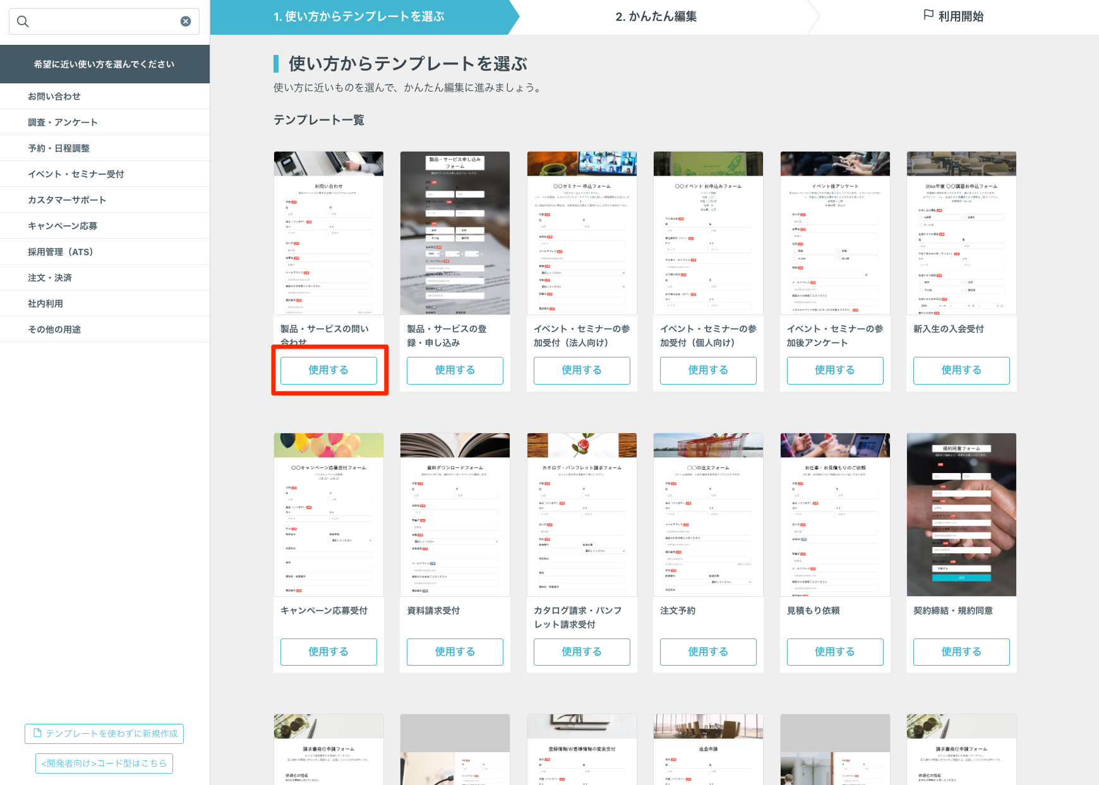Open 採用管理（ATS） category
The height and width of the screenshot is (785, 1099).
click(61, 252)
